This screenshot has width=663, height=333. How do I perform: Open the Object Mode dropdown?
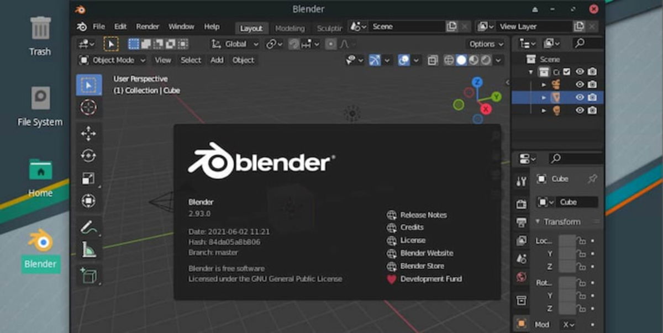click(113, 60)
